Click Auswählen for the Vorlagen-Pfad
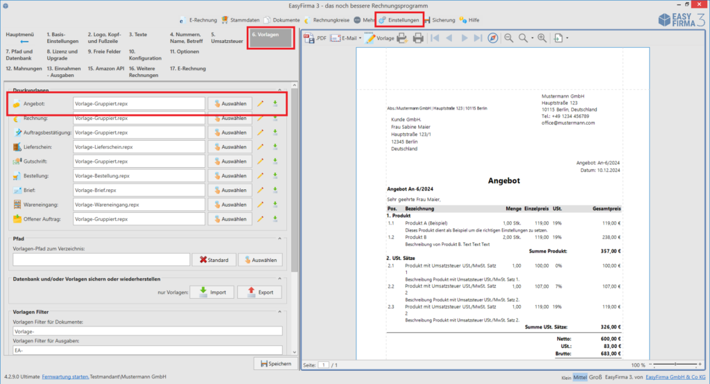The height and width of the screenshot is (384, 710). click(x=261, y=260)
